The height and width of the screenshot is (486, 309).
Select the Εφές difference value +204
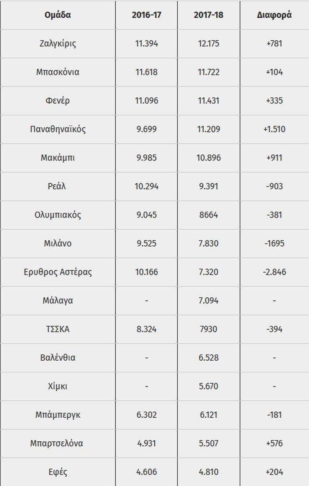click(274, 472)
